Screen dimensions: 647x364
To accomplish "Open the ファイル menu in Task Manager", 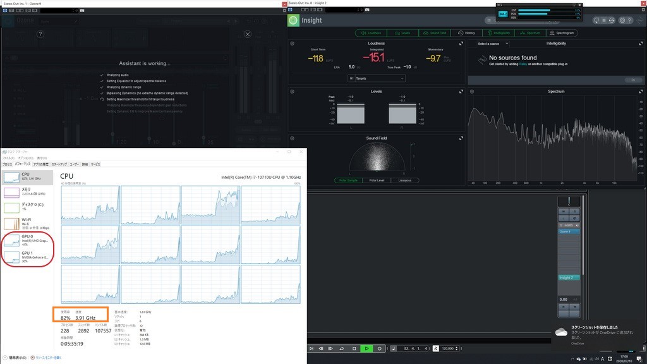I will (9, 158).
